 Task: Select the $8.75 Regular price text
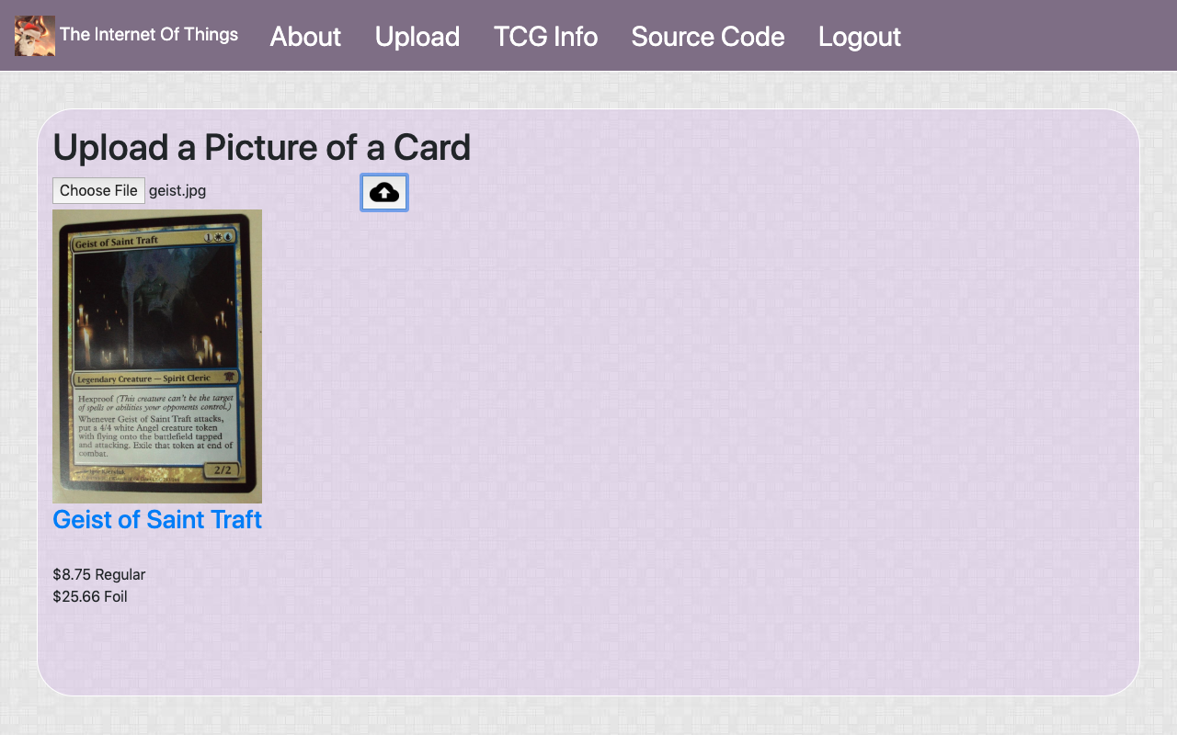[x=99, y=574]
